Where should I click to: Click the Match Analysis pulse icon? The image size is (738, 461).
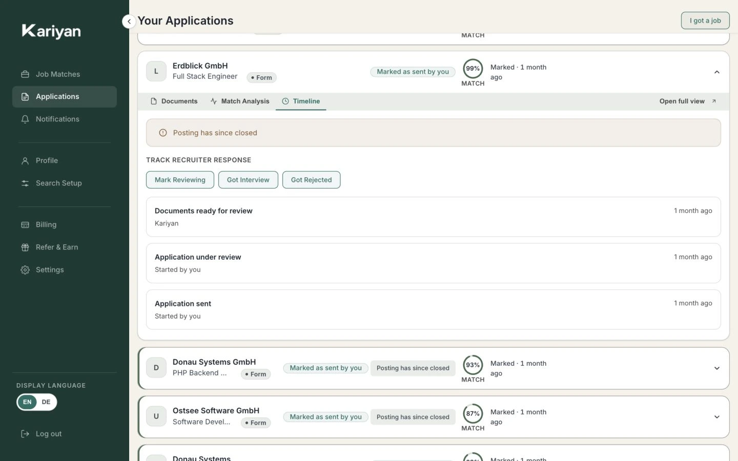[214, 101]
